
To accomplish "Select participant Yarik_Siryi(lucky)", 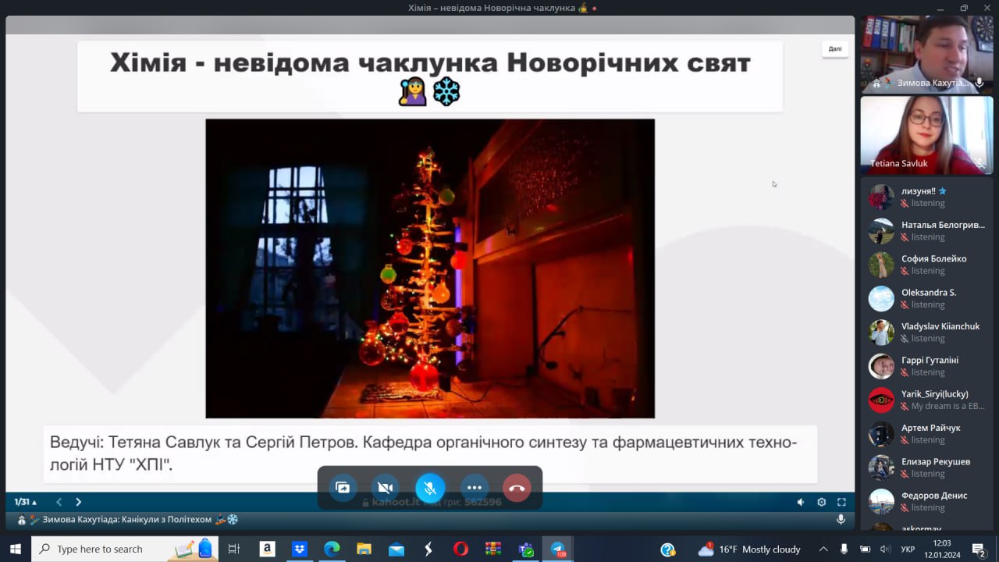I will 926,400.
